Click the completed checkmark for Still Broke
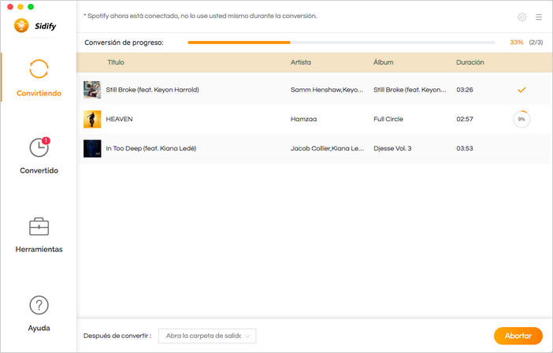 pos(521,90)
